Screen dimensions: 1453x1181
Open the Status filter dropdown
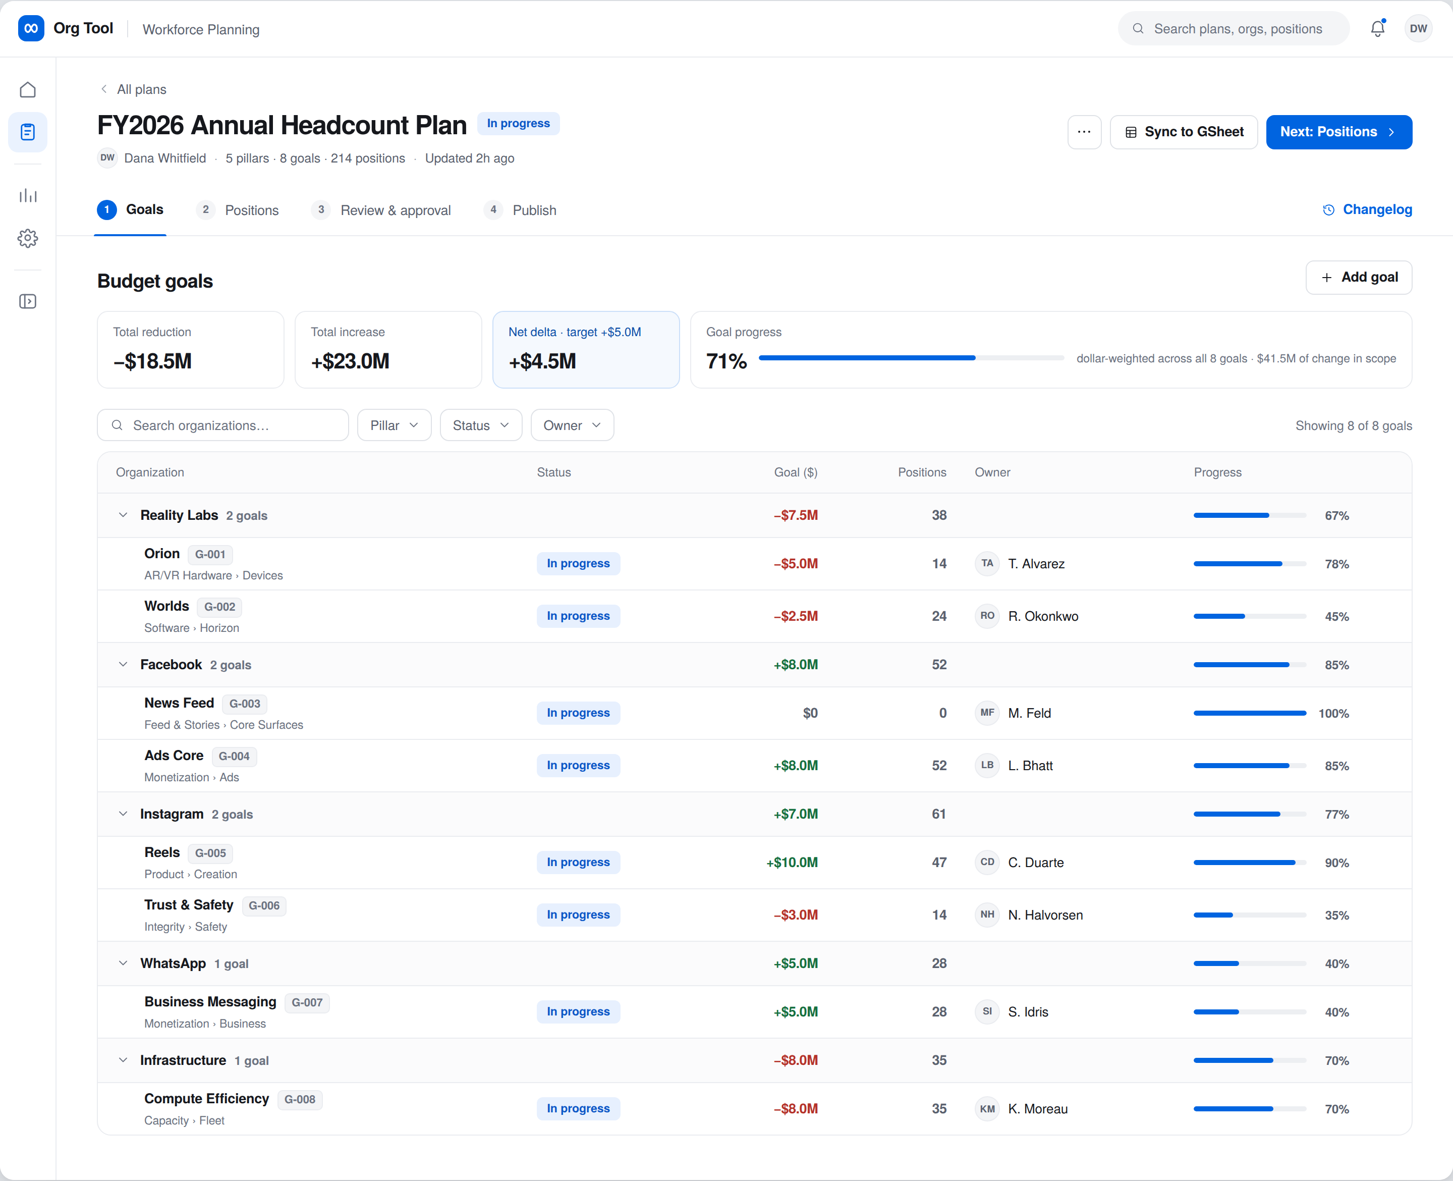click(x=481, y=425)
